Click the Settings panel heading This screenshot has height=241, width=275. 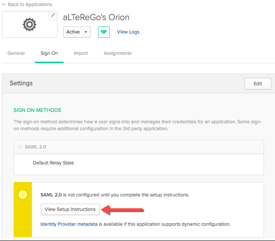coord(21,83)
